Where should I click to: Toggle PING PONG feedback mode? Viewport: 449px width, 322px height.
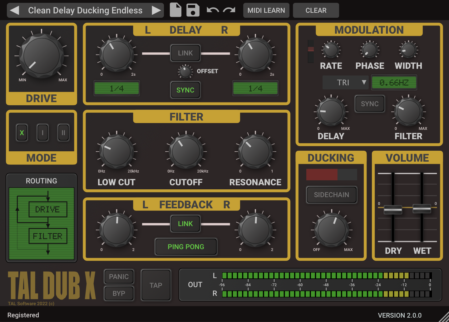(x=186, y=246)
